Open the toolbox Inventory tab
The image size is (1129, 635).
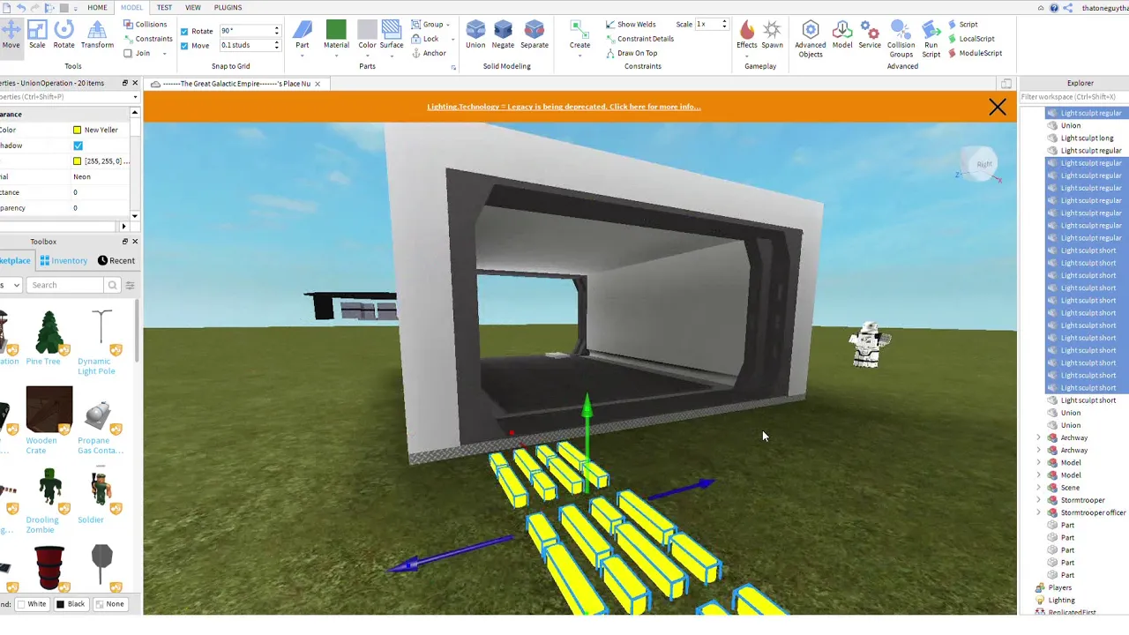64,260
